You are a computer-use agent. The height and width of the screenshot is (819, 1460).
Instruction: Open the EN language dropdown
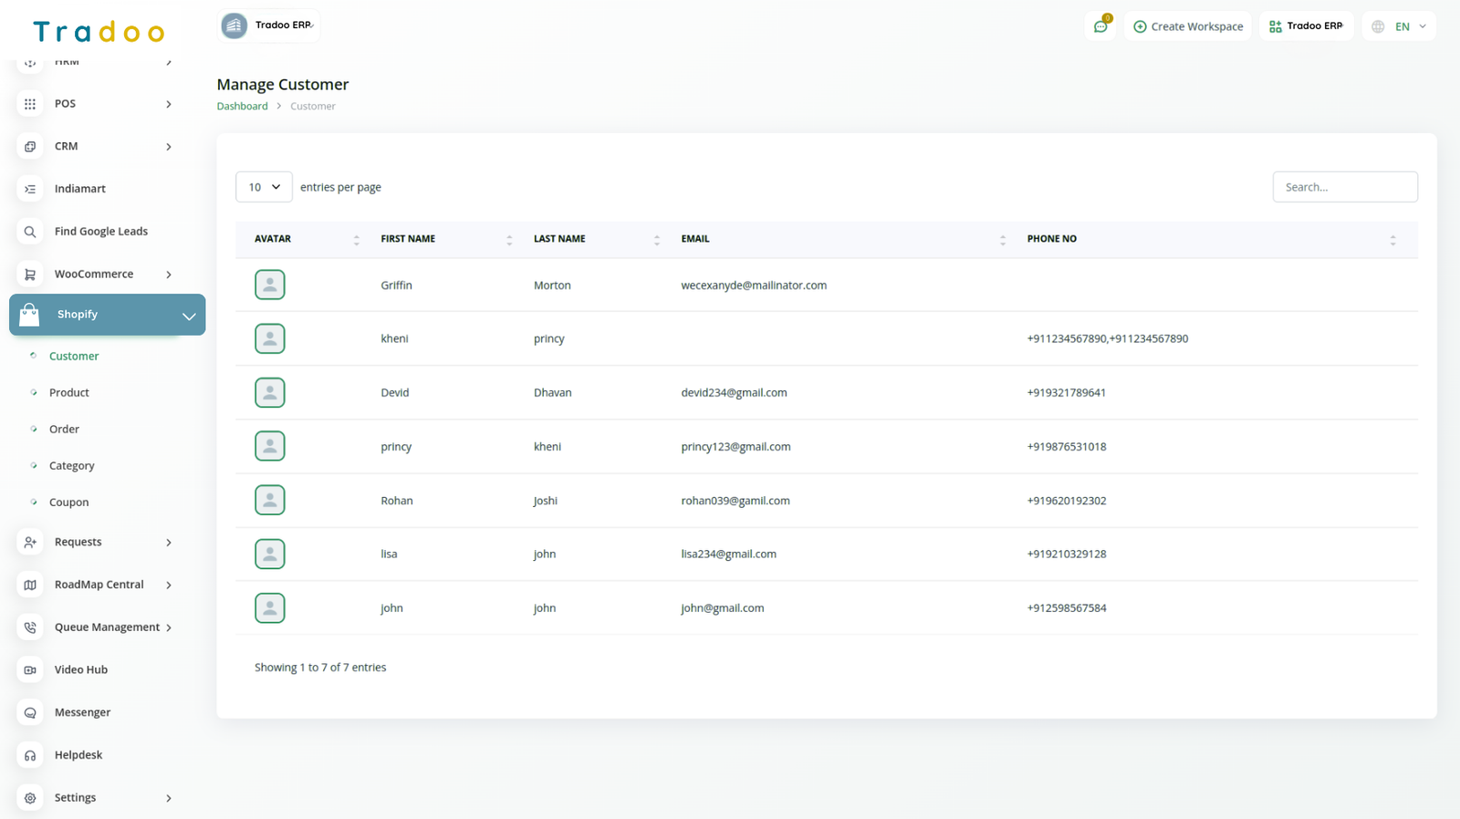[x=1400, y=26]
